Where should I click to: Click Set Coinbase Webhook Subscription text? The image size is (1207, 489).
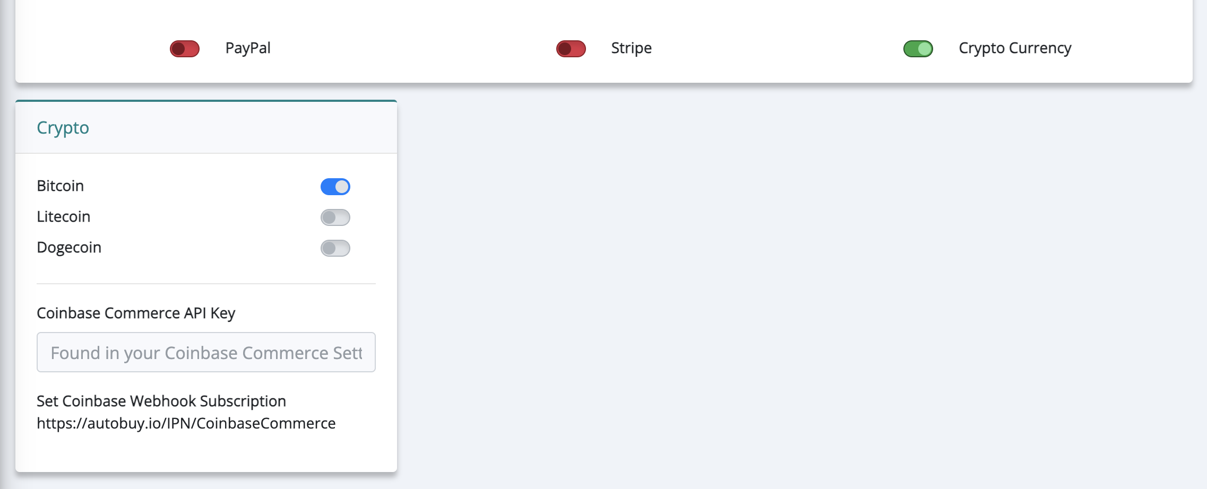[x=161, y=401]
